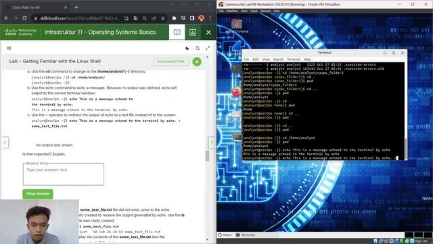Go to the next course page arrow
Image resolution: width=433 pixels, height=244 pixels.
[x=212, y=142]
